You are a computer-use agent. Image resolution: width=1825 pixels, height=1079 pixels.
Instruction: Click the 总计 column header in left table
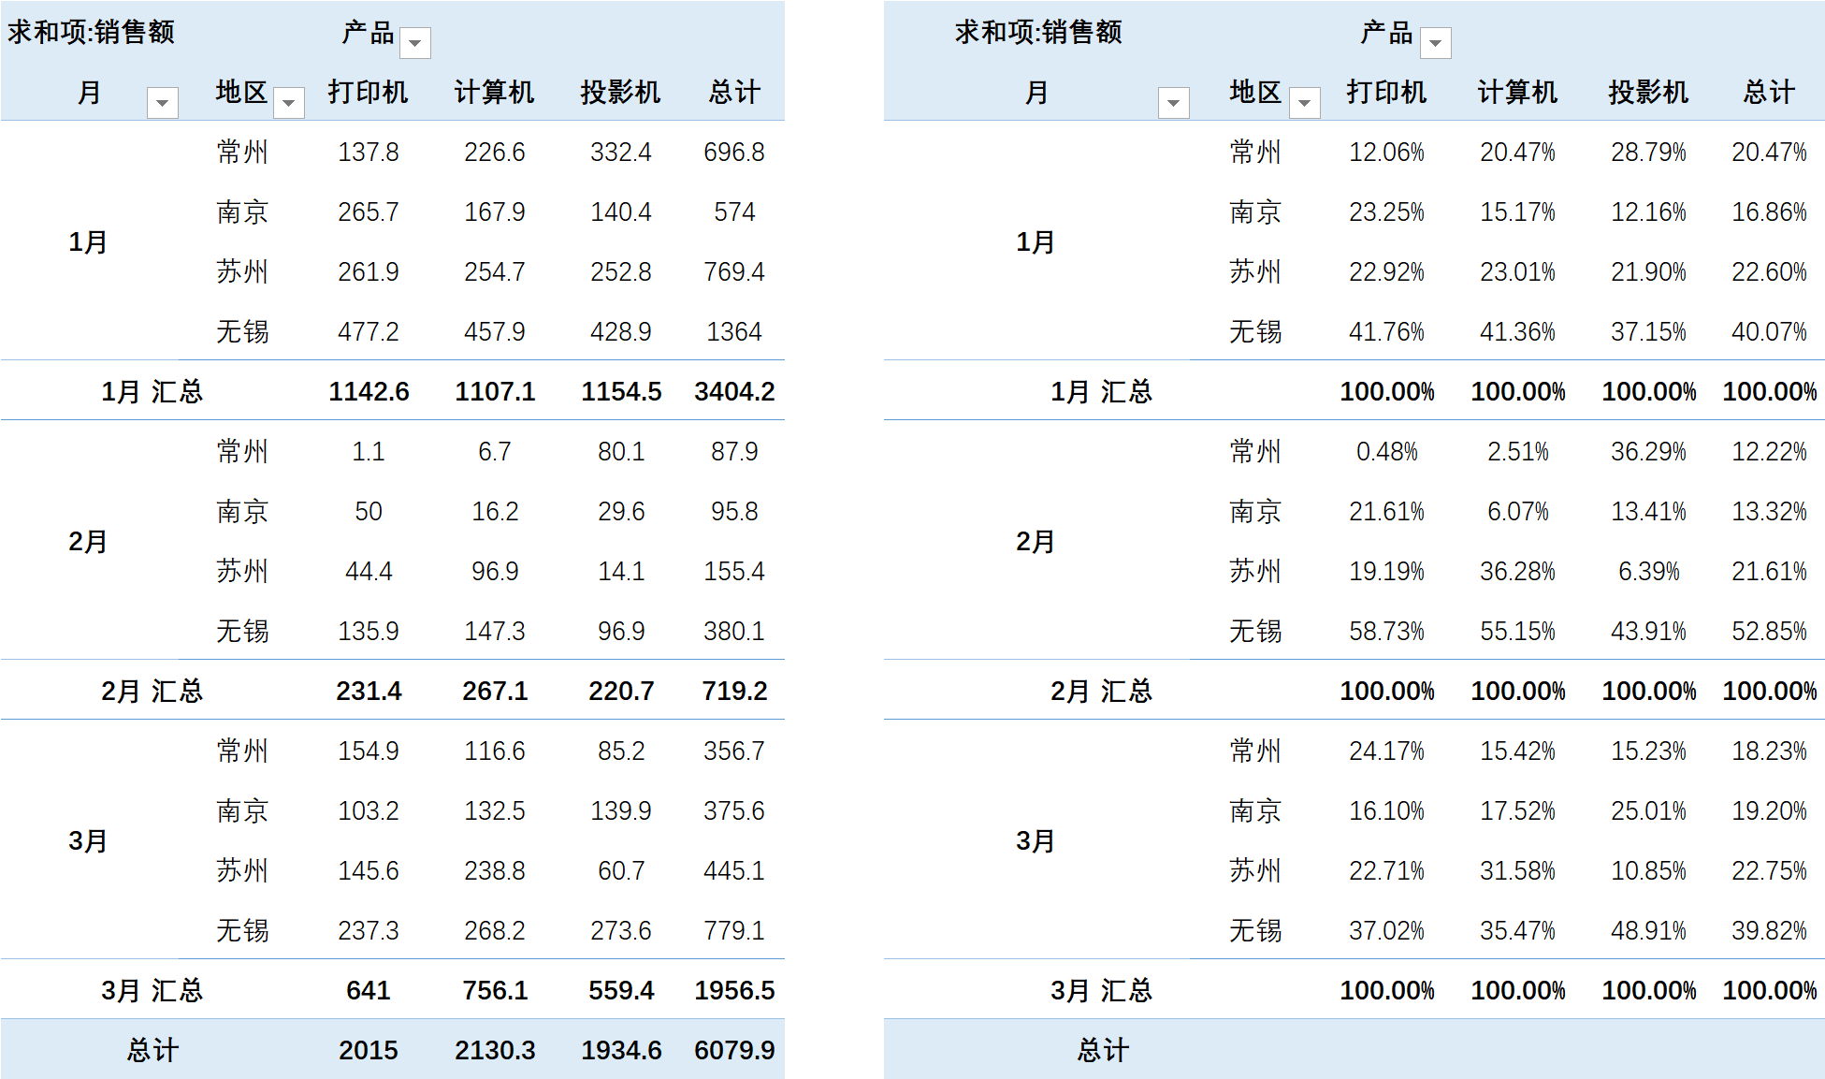[x=734, y=92]
